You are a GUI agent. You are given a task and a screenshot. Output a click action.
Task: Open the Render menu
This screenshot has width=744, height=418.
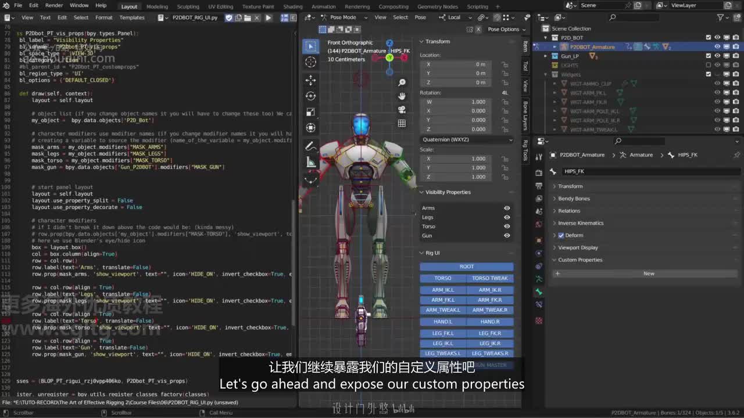pos(54,5)
